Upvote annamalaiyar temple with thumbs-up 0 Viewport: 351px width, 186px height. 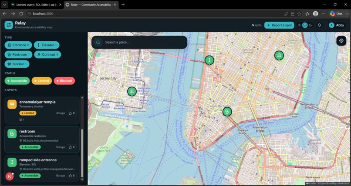coord(71,113)
